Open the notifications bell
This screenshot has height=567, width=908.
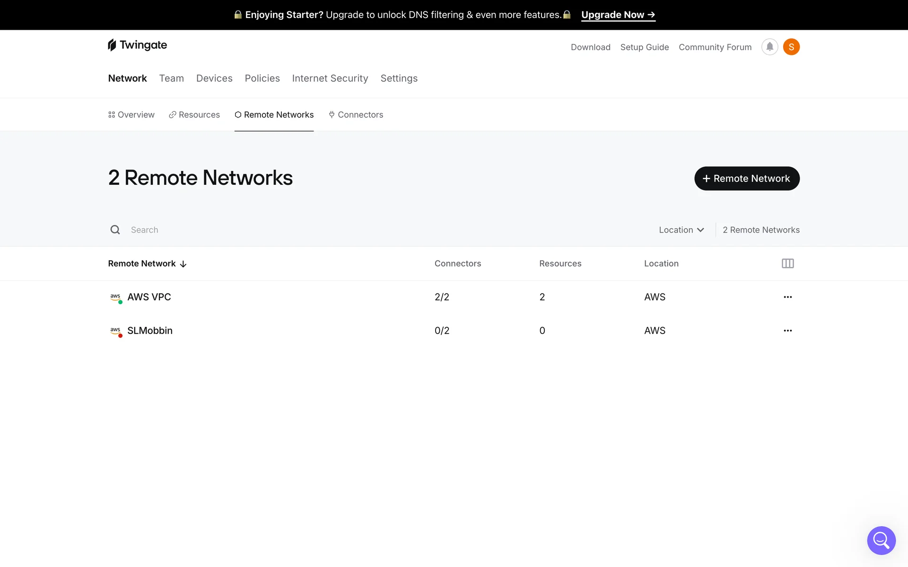(769, 47)
